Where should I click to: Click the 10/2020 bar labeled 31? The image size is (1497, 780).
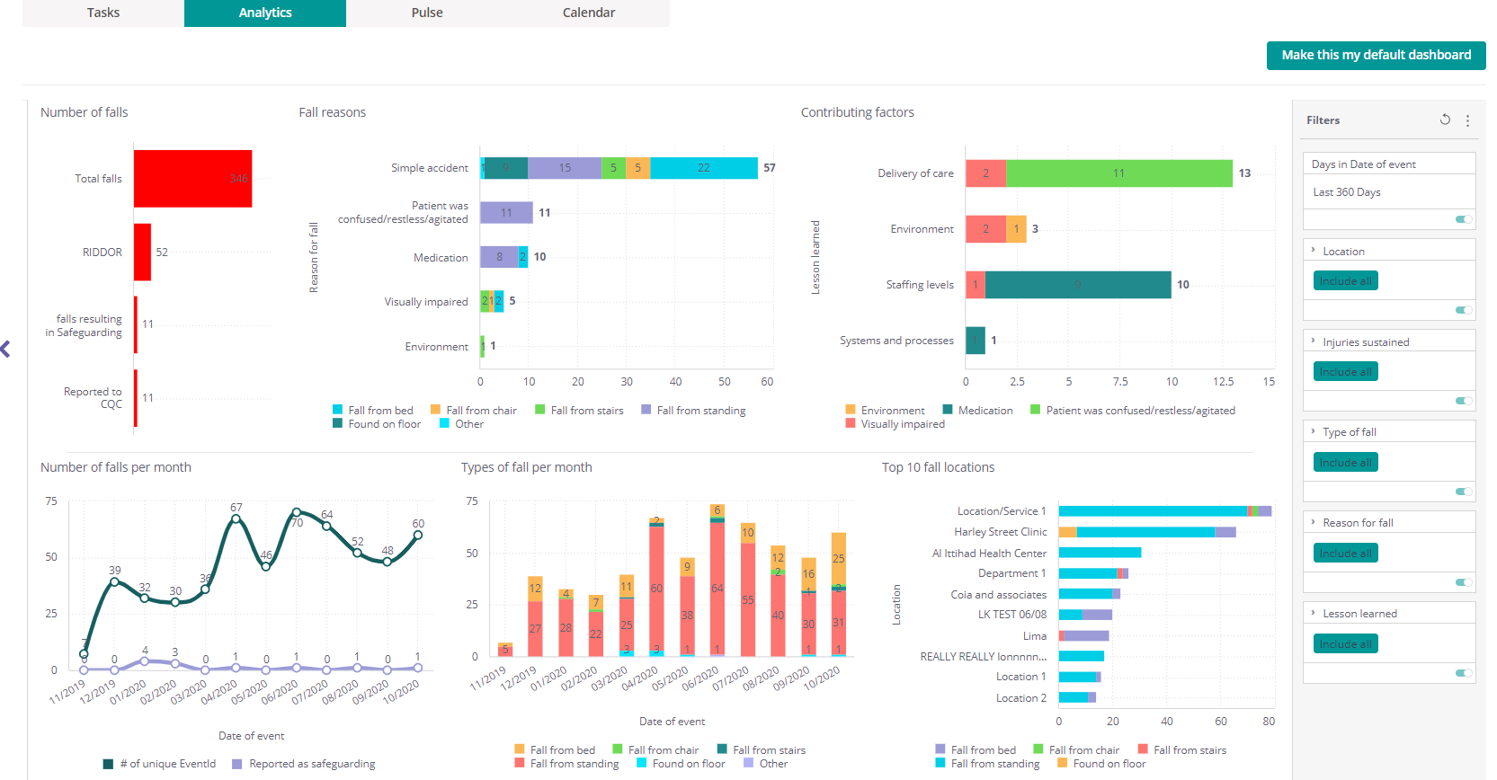838,623
